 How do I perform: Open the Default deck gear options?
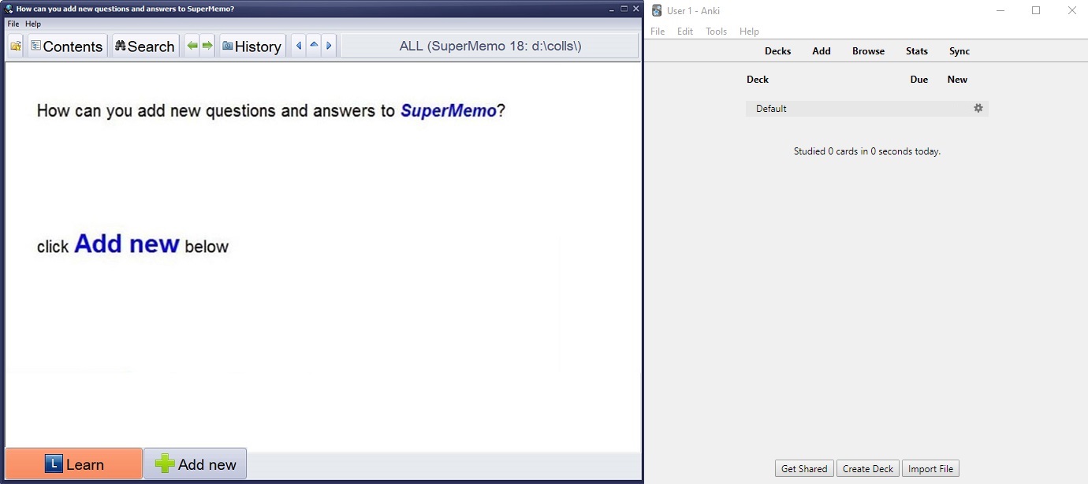[x=978, y=108]
